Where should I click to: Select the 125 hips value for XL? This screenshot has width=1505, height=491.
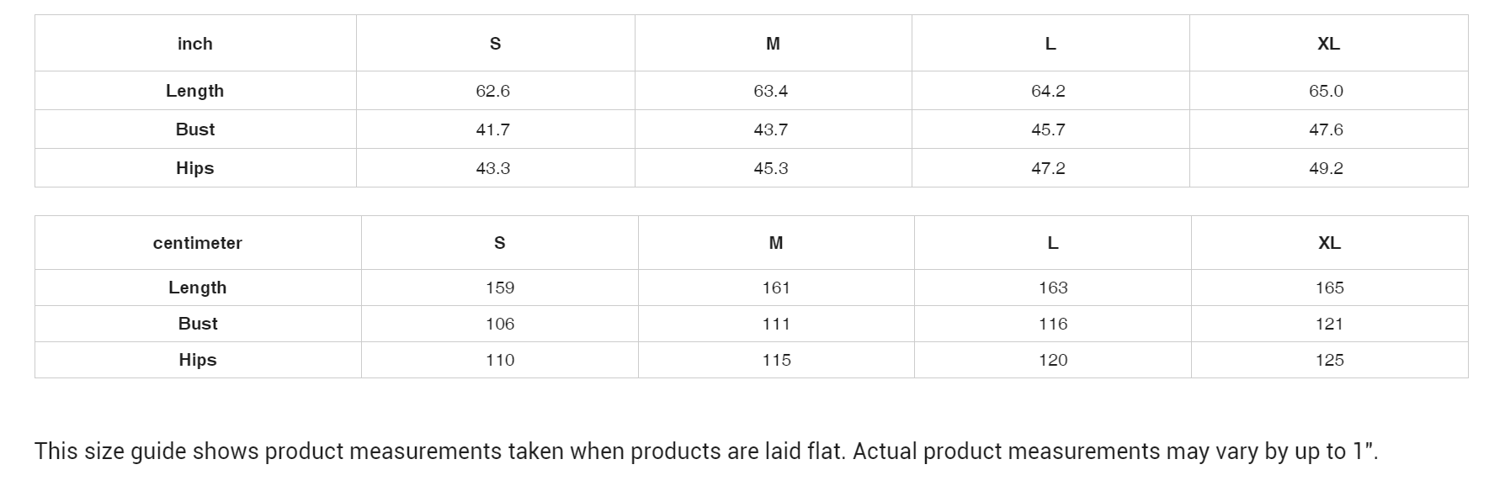click(x=1330, y=360)
